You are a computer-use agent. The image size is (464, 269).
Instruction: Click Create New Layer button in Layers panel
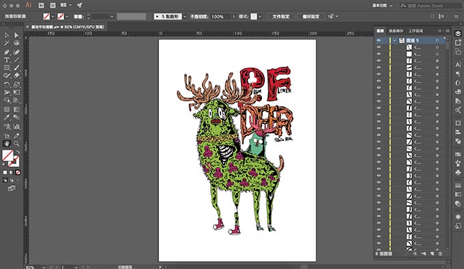(x=432, y=253)
